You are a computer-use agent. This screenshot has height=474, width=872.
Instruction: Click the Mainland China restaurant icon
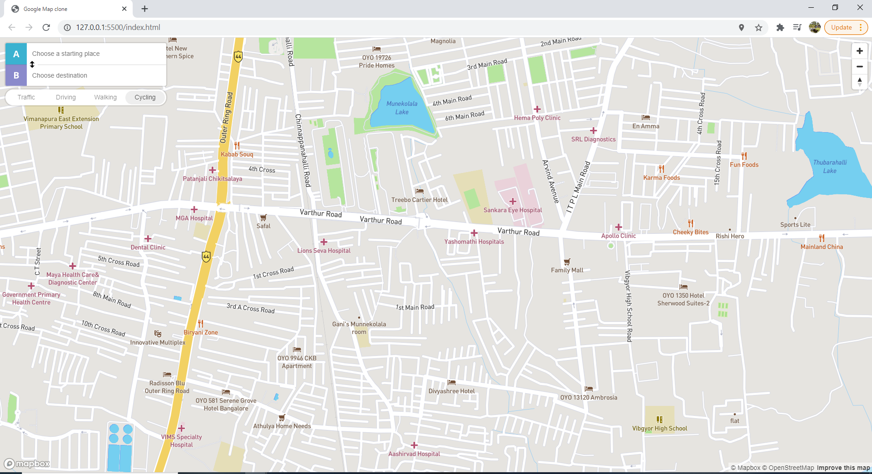(822, 238)
